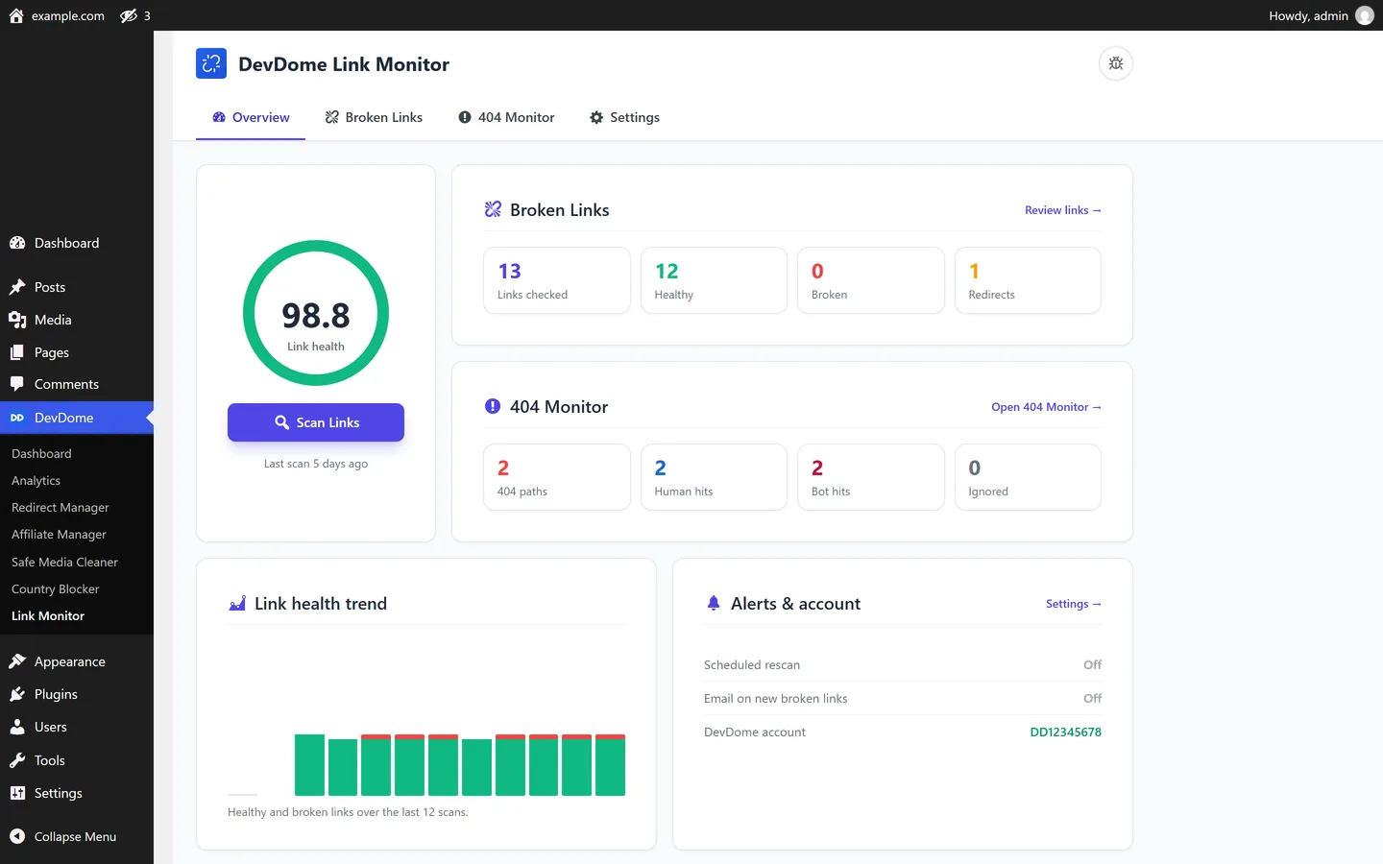Click the Pages icon in sidebar
The image size is (1383, 864).
coord(17,352)
